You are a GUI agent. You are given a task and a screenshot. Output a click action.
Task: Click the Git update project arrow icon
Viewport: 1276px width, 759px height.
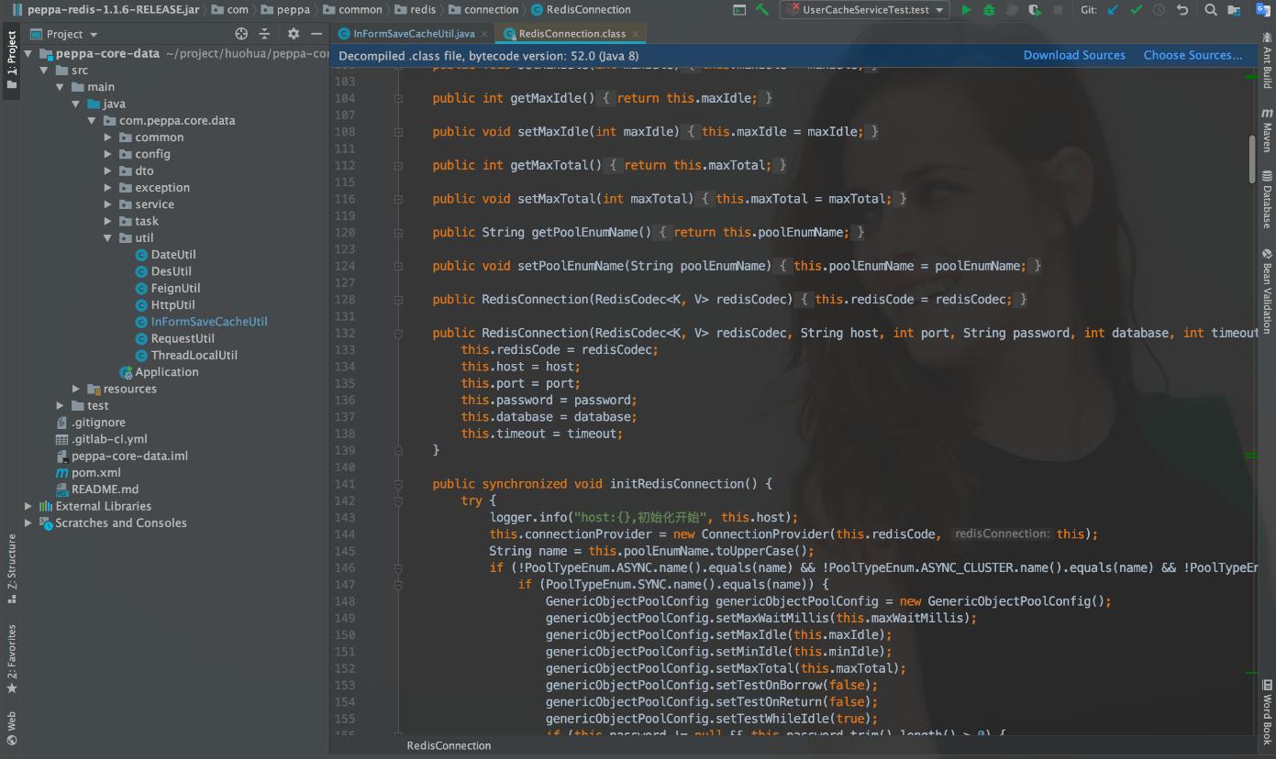click(1114, 10)
